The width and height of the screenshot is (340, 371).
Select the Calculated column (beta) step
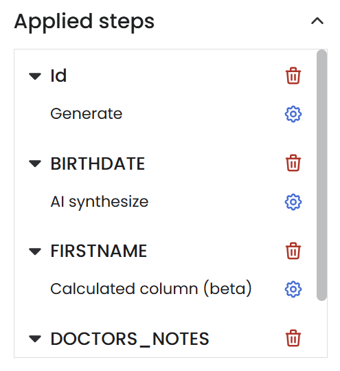click(151, 289)
